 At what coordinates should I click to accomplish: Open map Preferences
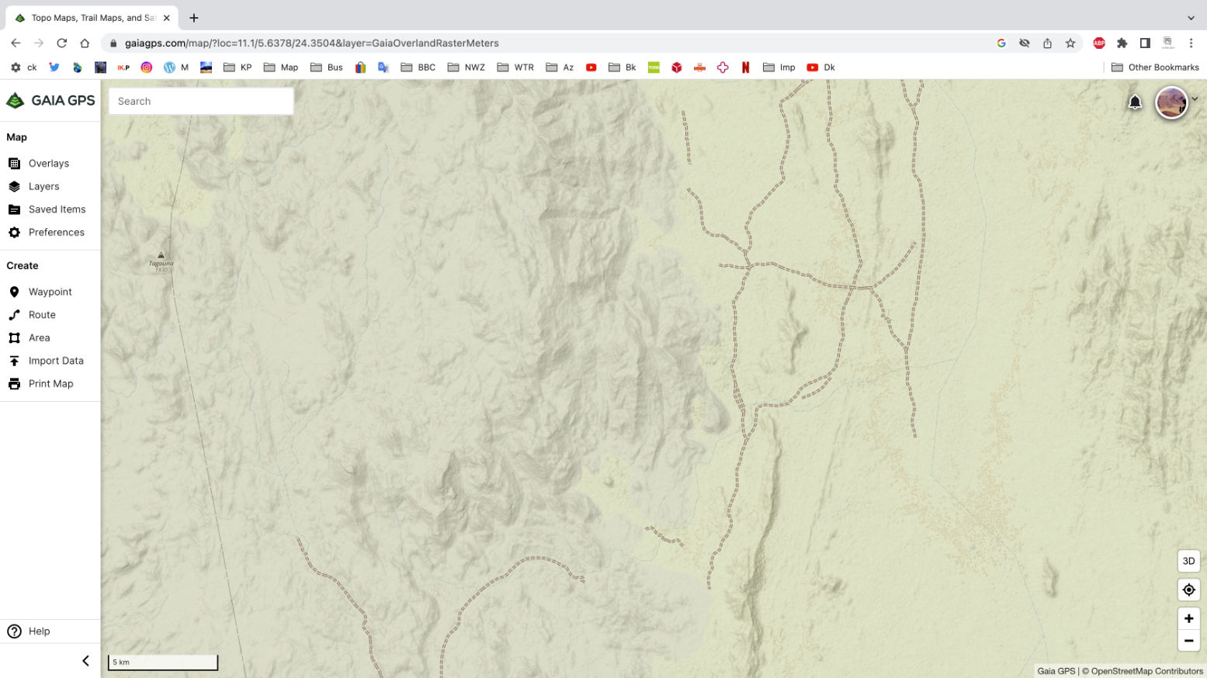[56, 232]
